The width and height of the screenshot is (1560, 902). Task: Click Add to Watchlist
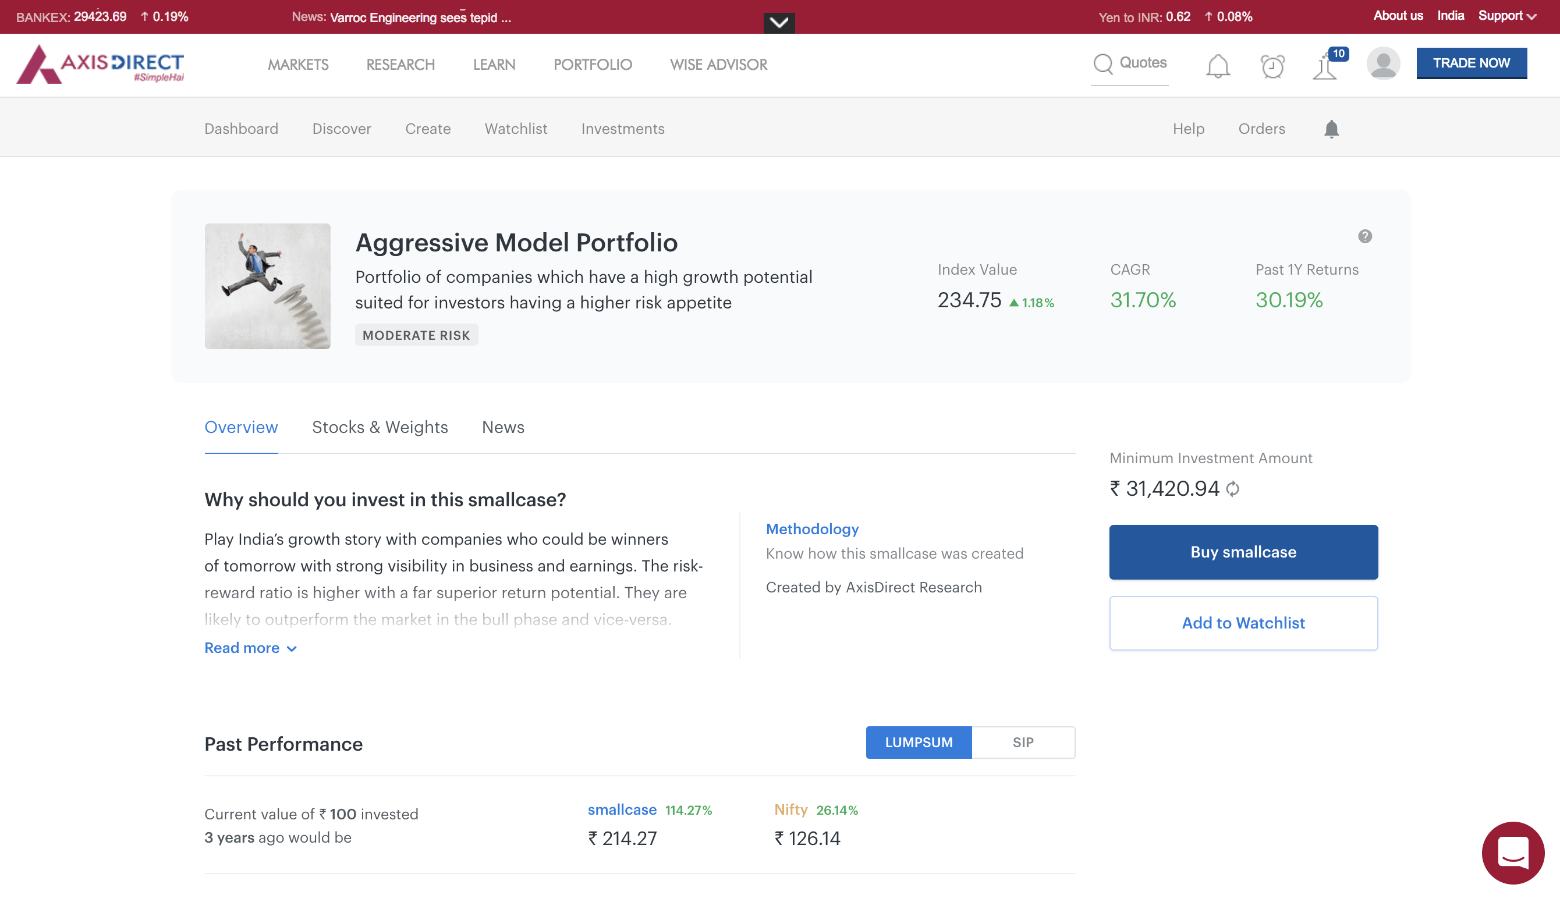point(1243,623)
